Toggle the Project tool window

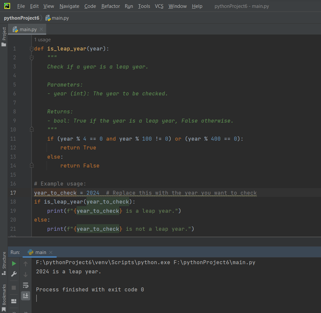click(4, 36)
